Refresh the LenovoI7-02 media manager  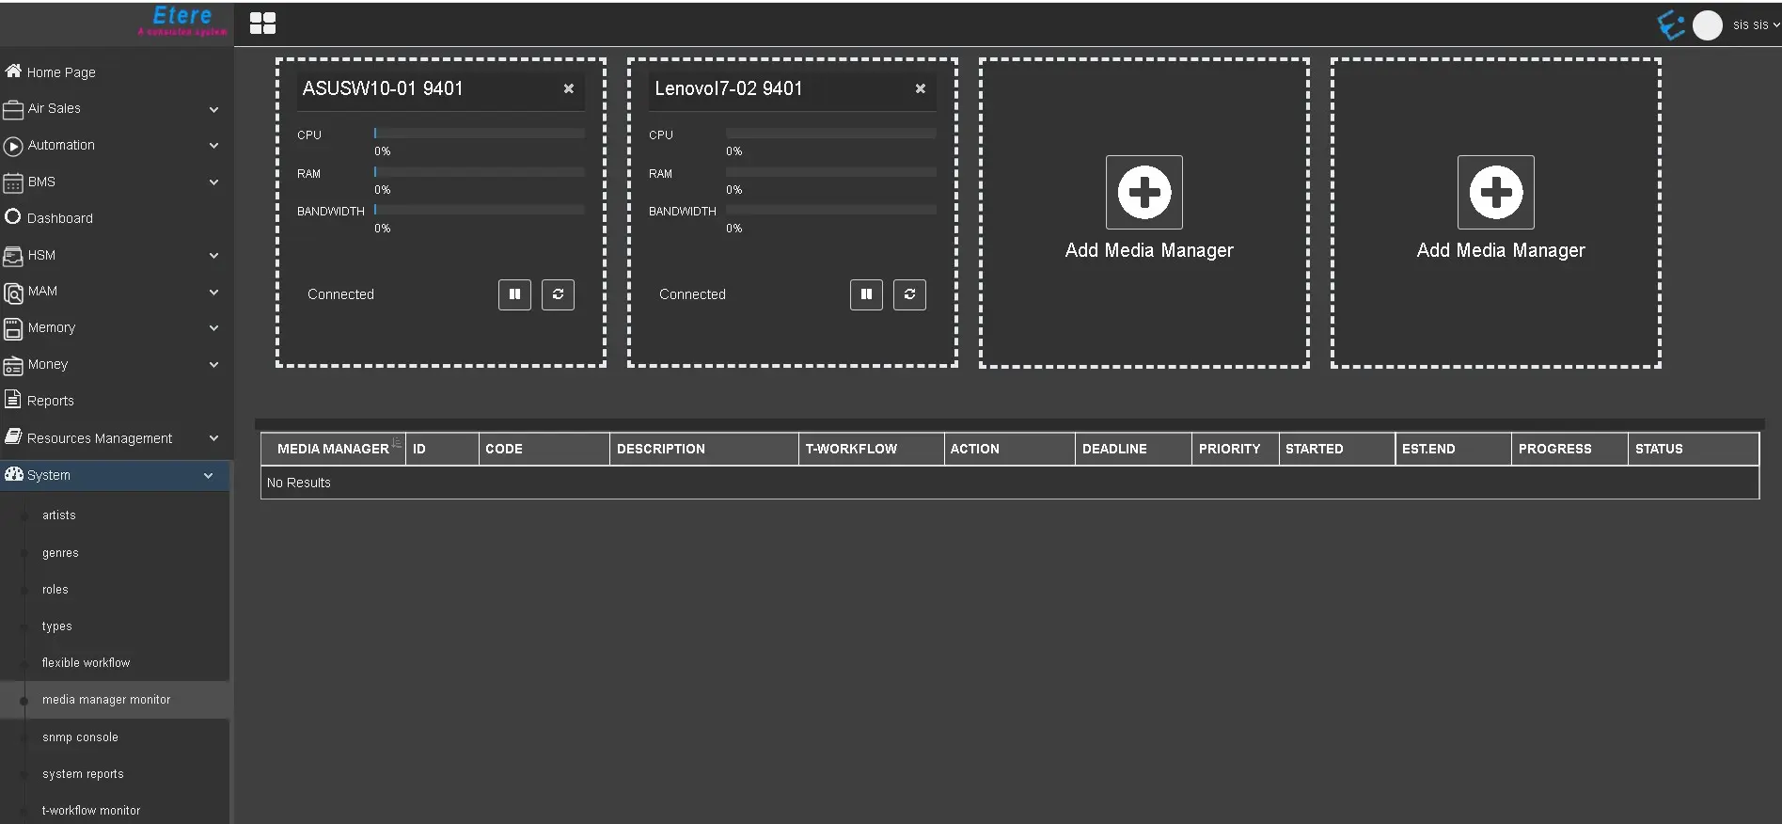coord(909,294)
